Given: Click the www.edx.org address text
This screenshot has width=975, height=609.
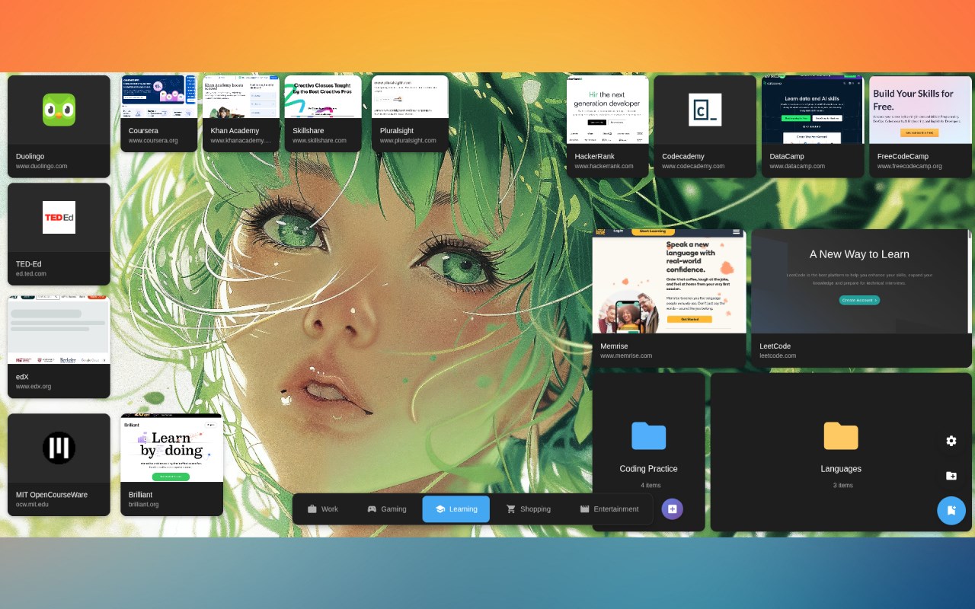Looking at the screenshot, I should [34, 386].
